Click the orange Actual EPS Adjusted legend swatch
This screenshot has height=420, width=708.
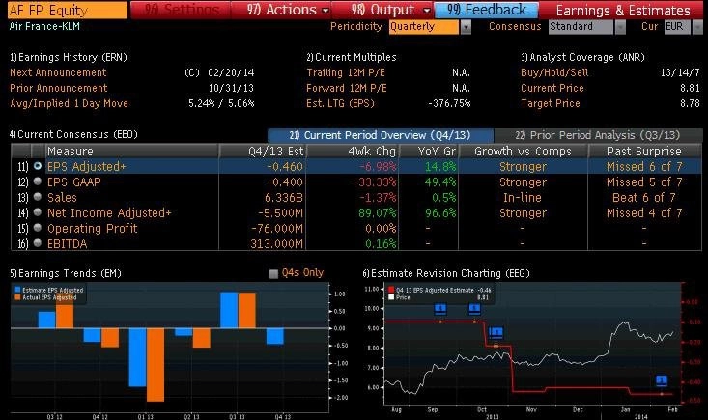pyautogui.click(x=17, y=297)
